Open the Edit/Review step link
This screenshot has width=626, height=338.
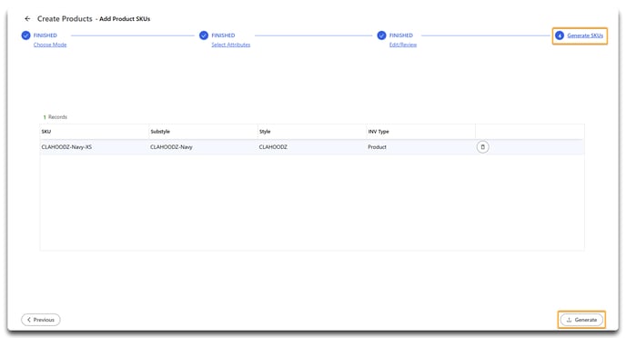(x=403, y=45)
